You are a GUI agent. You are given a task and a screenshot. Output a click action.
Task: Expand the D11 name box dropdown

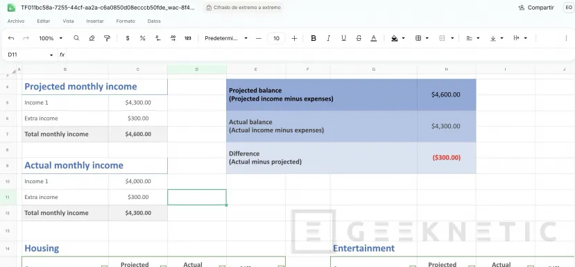tap(51, 55)
